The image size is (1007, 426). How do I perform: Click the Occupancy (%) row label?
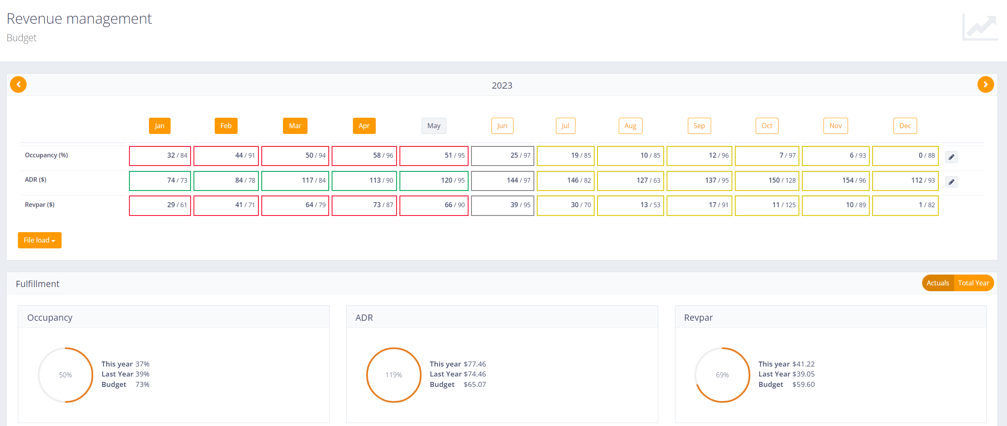click(46, 155)
